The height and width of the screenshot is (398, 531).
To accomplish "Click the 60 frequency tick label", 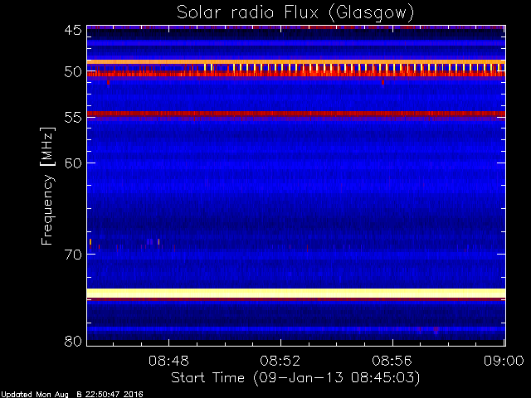I will 73,163.
